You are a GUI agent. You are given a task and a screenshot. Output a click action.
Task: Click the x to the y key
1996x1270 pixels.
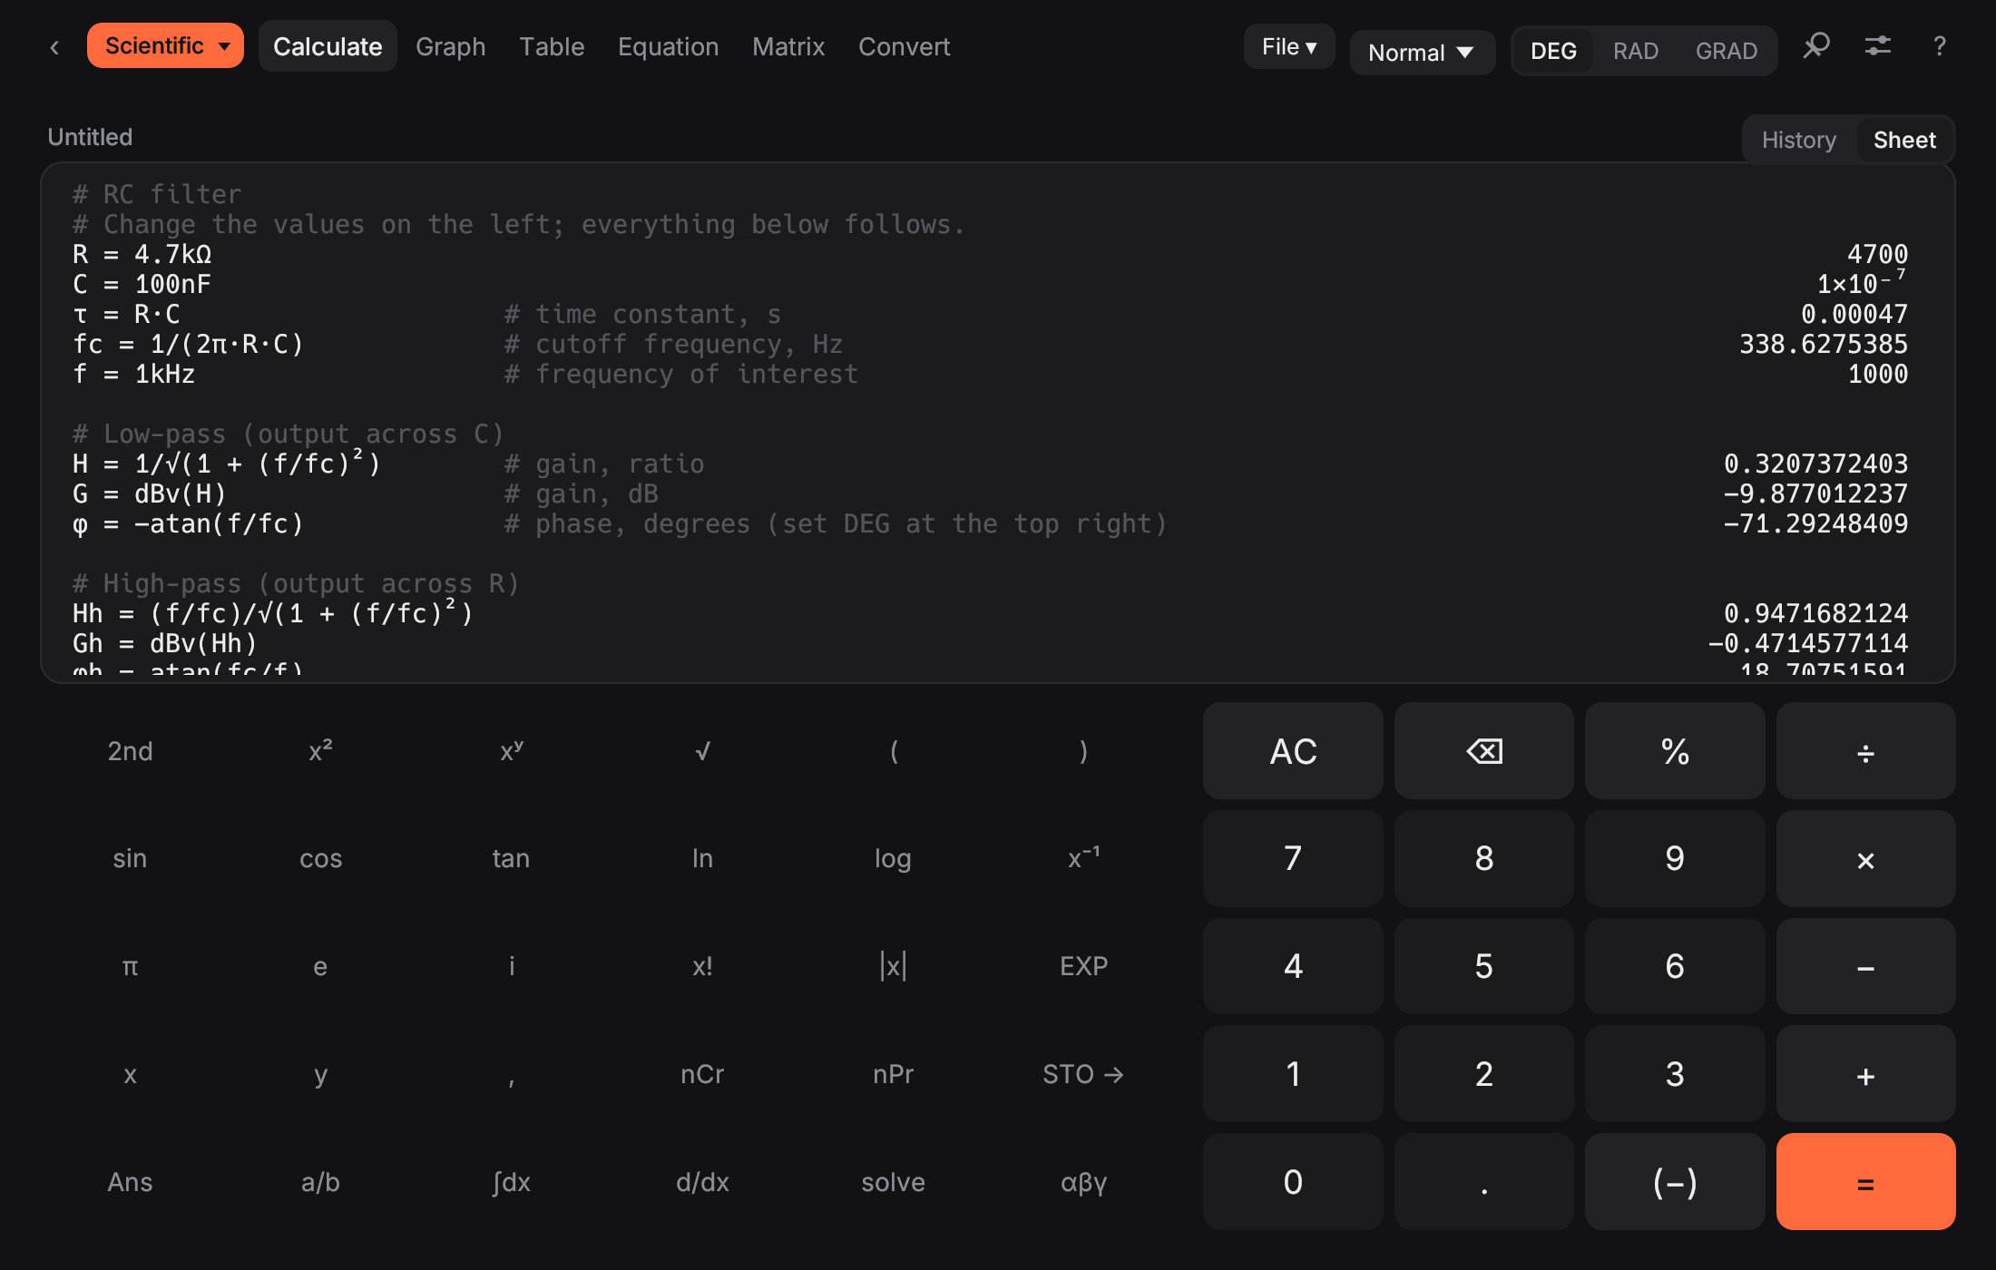pyautogui.click(x=512, y=751)
